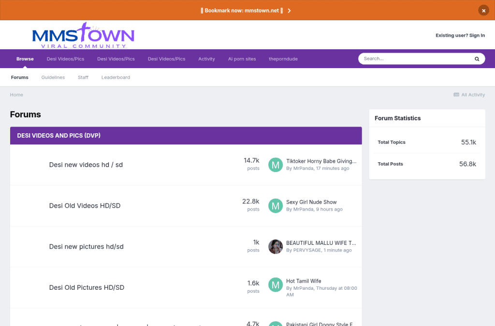Click the '1k' posts count
Image resolution: width=495 pixels, height=326 pixels.
[256, 242]
